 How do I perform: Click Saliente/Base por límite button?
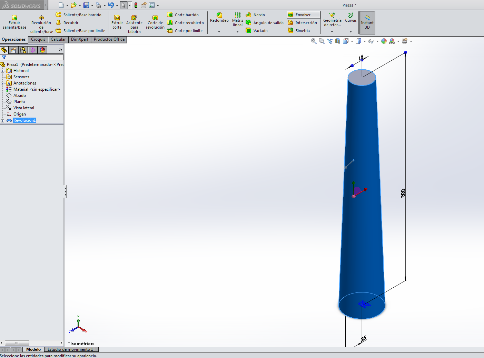point(80,31)
